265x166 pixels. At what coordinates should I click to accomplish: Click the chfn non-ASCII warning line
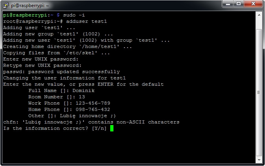[91, 122]
